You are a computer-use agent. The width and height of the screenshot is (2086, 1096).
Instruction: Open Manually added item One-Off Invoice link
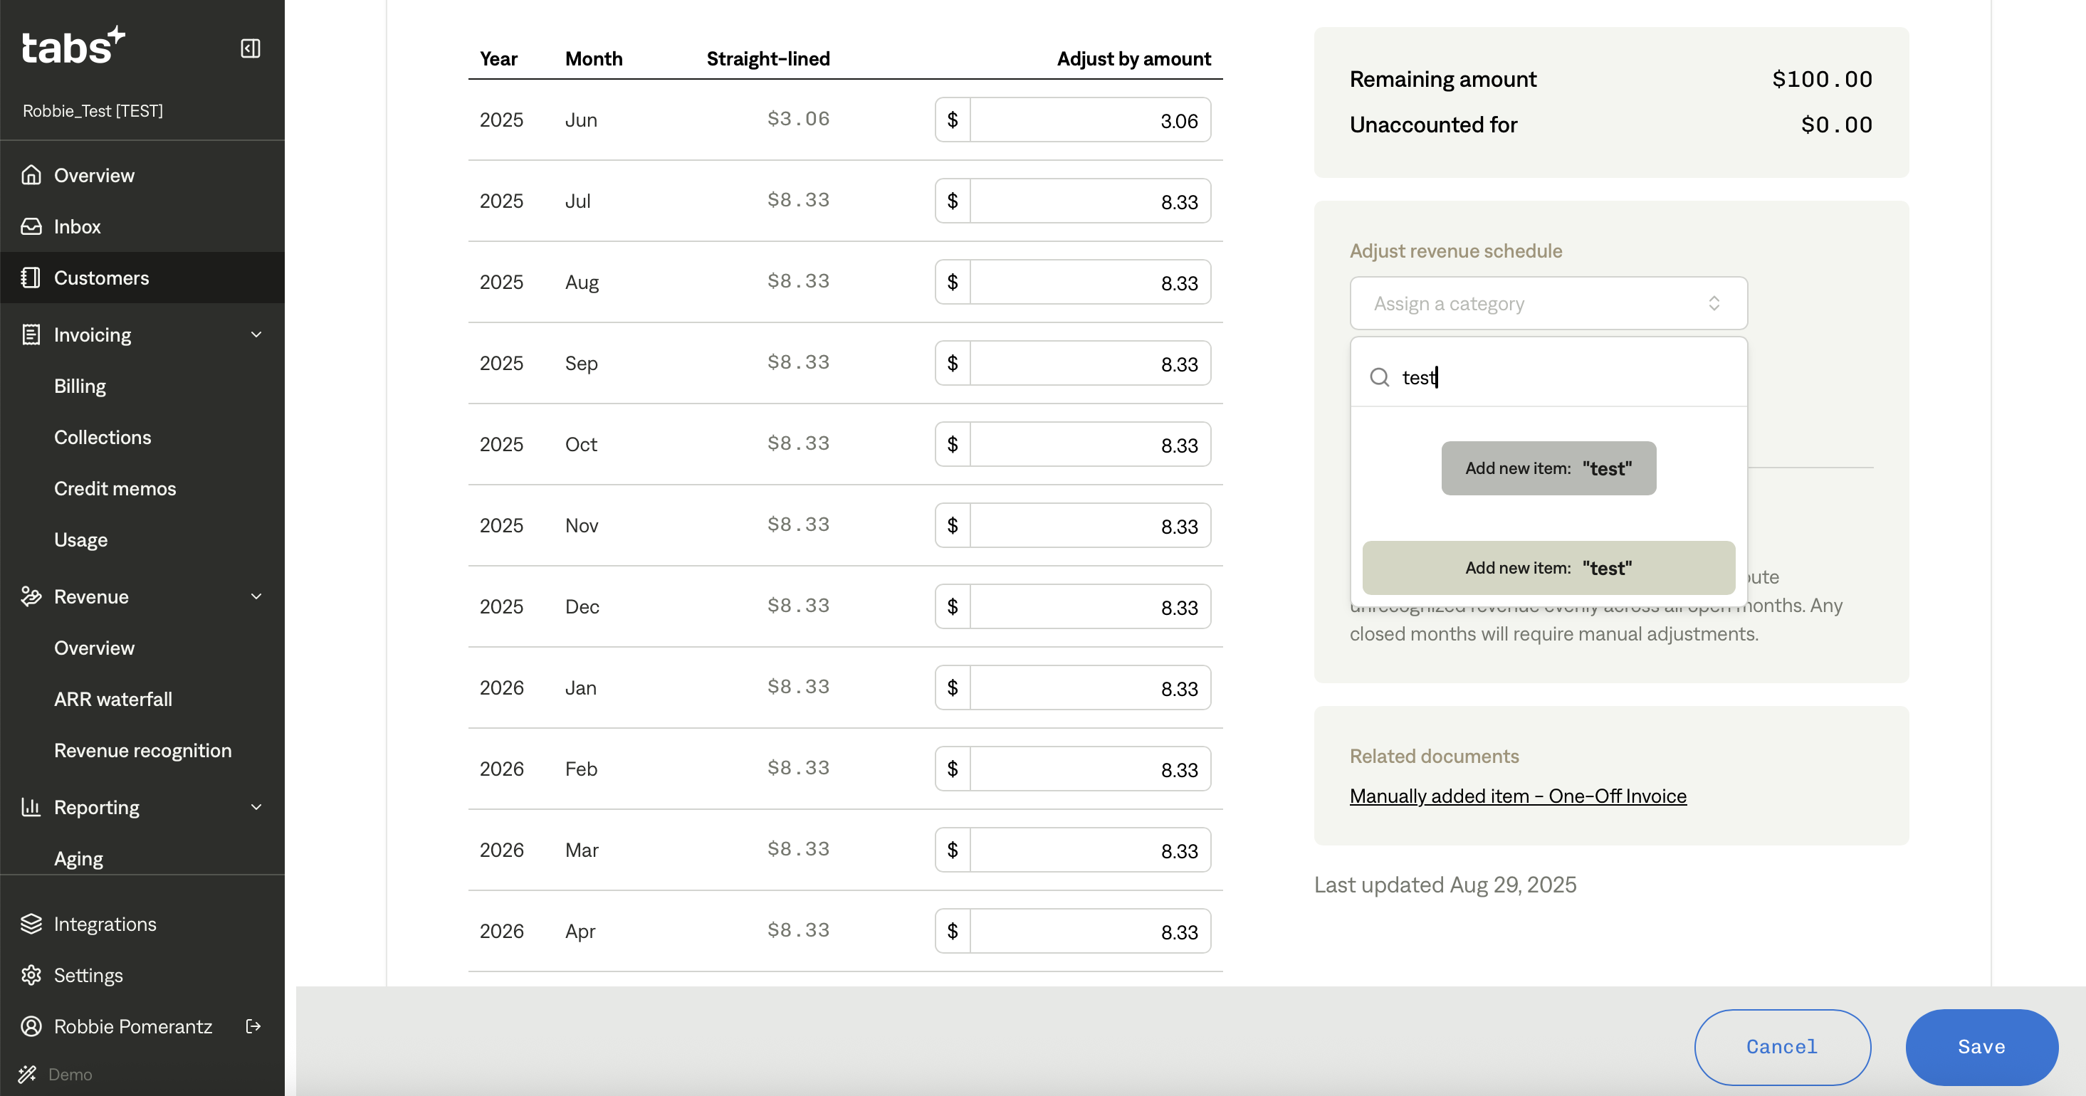pyautogui.click(x=1516, y=796)
